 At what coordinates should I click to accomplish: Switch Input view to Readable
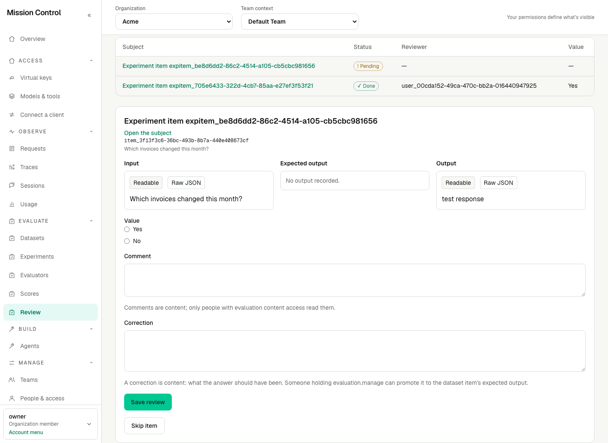tap(146, 183)
